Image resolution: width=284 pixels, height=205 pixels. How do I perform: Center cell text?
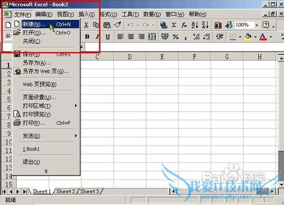[131, 36]
